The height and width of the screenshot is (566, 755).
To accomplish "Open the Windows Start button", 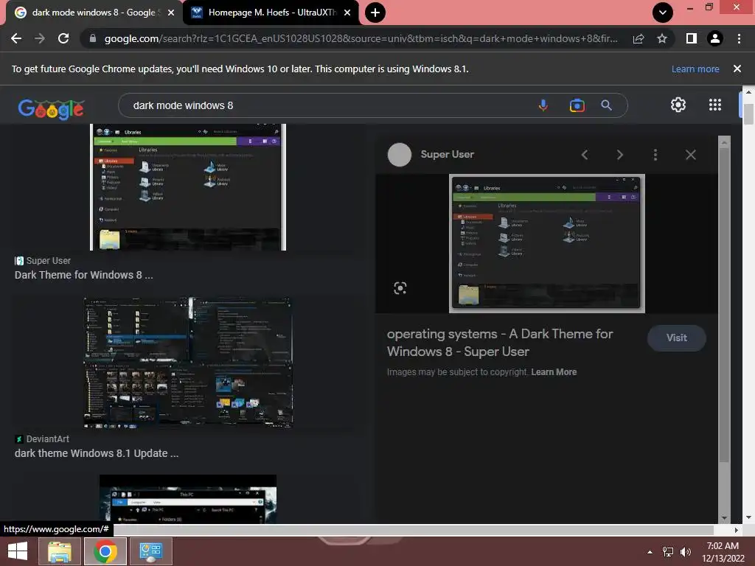I will pos(18,551).
